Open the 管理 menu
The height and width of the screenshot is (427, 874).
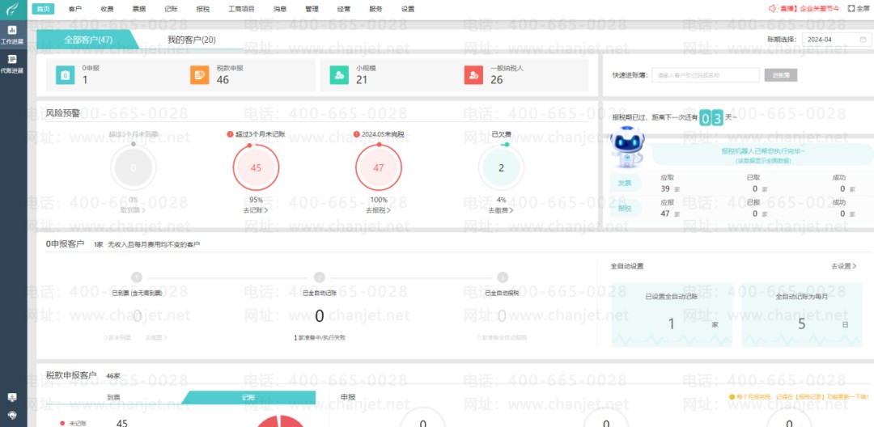[312, 9]
